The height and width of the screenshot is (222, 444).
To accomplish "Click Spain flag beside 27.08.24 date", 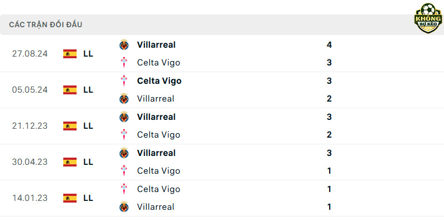I will (70, 54).
